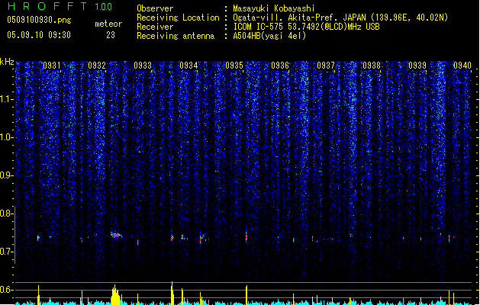
Task: Select the ICOM IC-575 receiver description
Action: [306, 27]
